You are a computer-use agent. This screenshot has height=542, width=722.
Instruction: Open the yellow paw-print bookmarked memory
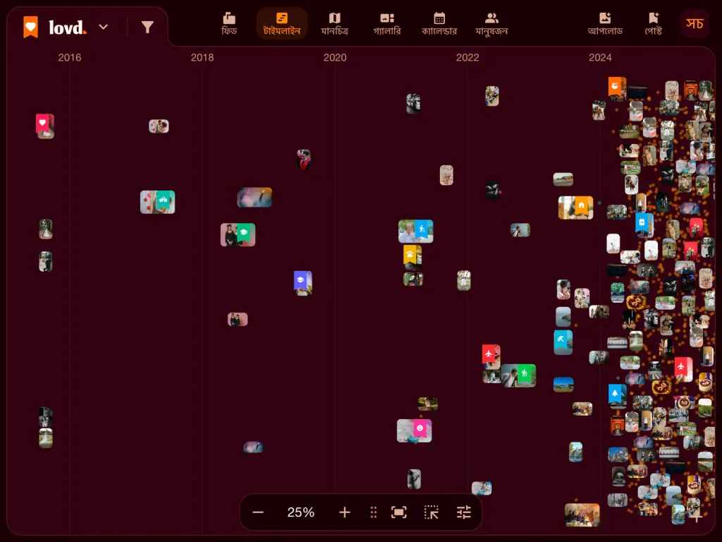[412, 257]
